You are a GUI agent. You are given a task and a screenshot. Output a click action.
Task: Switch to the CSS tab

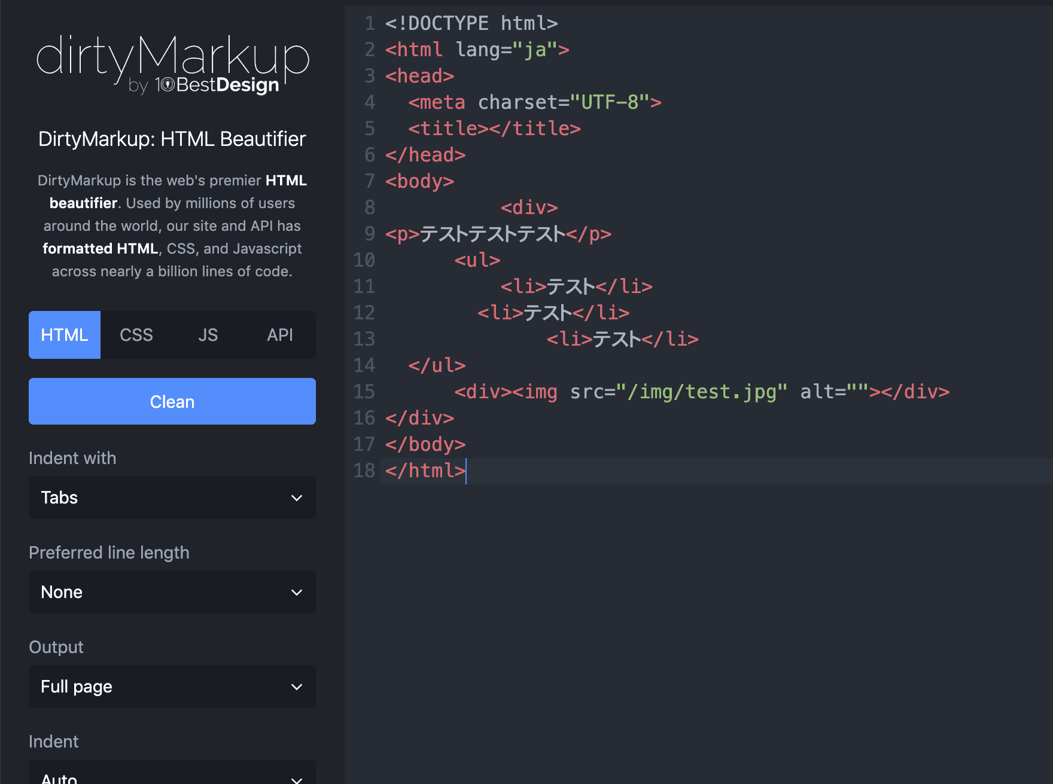coord(136,335)
